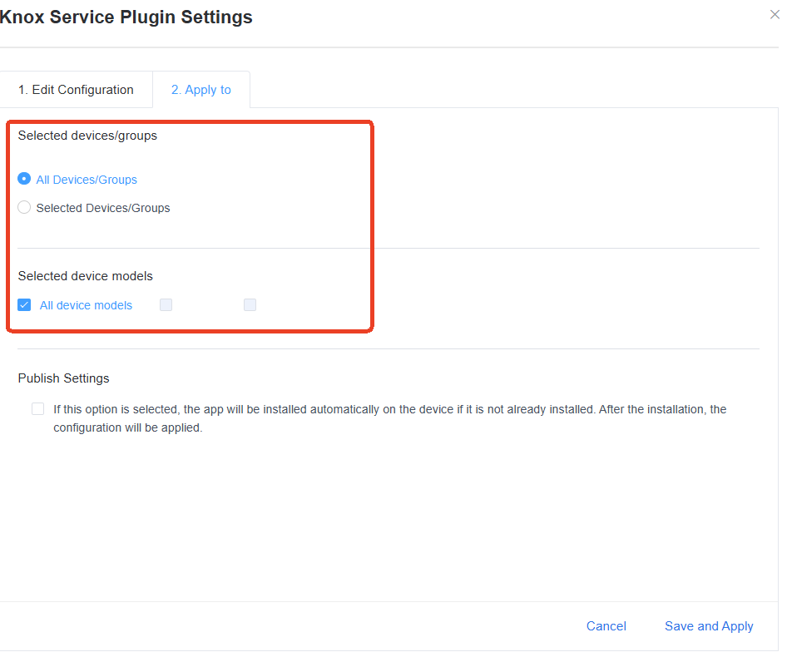
Task: Enable the automatic app install publish option
Action: point(38,408)
